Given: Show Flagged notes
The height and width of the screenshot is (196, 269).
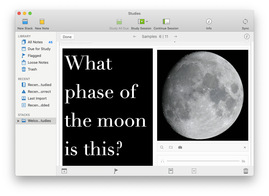Looking at the screenshot, I should [x=34, y=56].
